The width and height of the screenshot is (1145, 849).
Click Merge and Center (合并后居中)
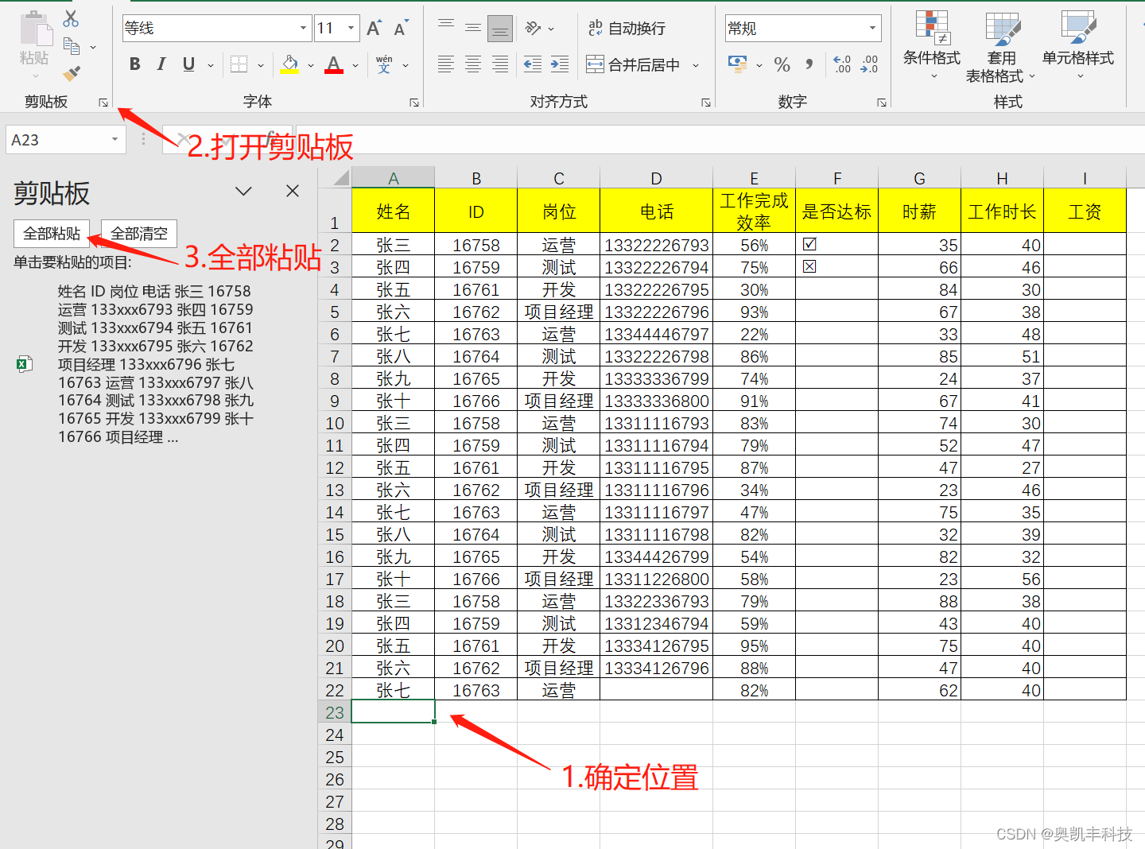(633, 64)
